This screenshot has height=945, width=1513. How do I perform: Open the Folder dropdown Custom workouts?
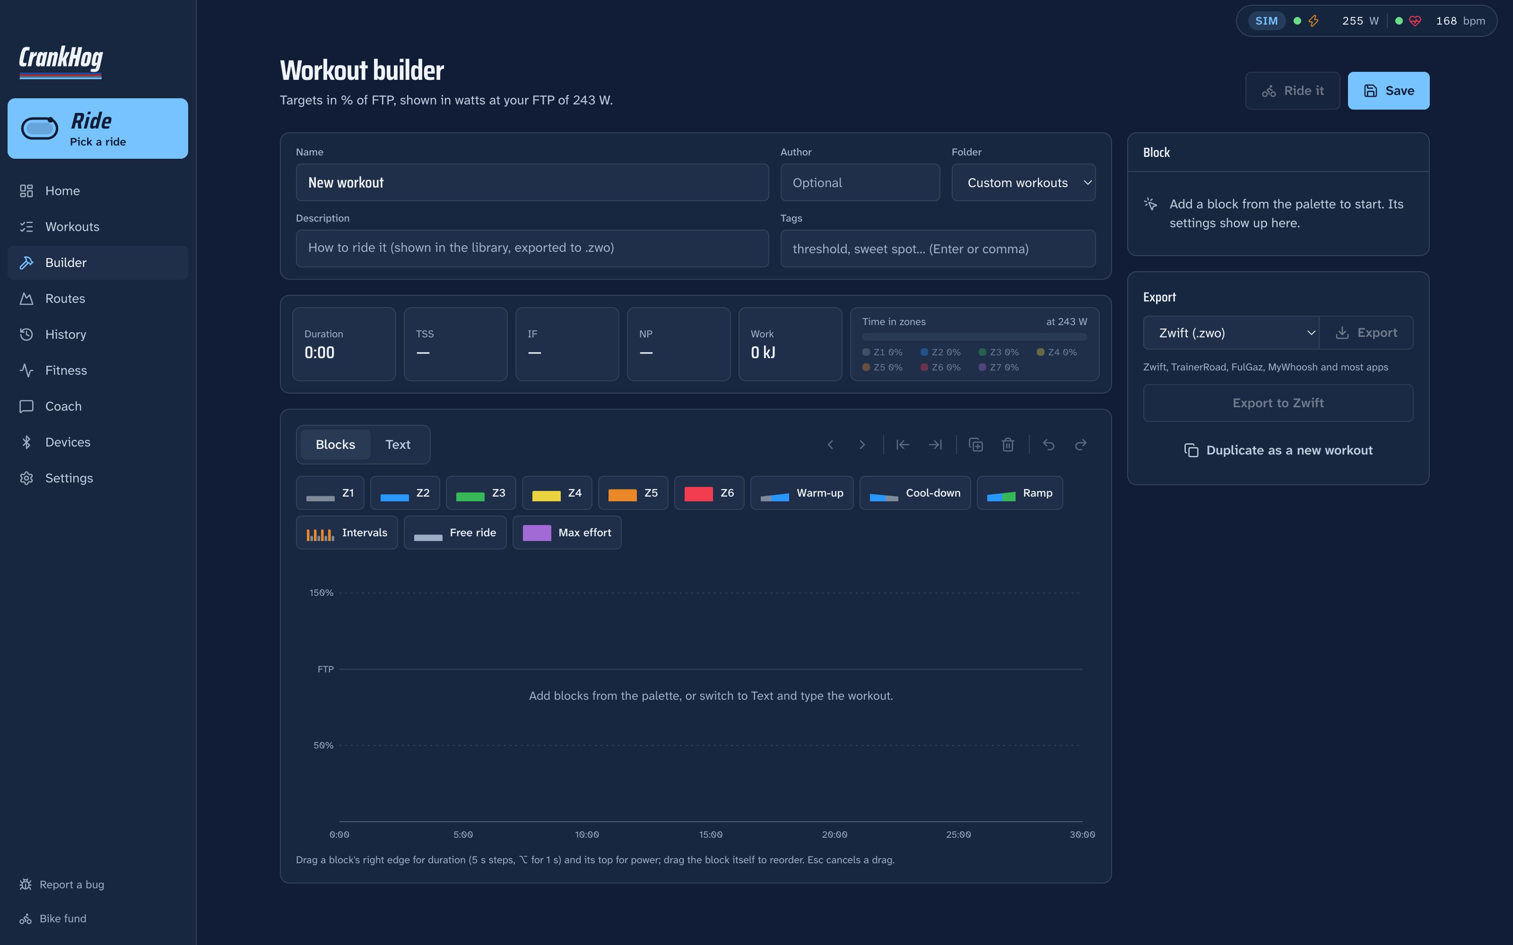point(1024,182)
